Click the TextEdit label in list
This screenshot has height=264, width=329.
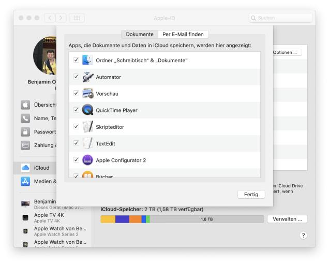tap(106, 144)
